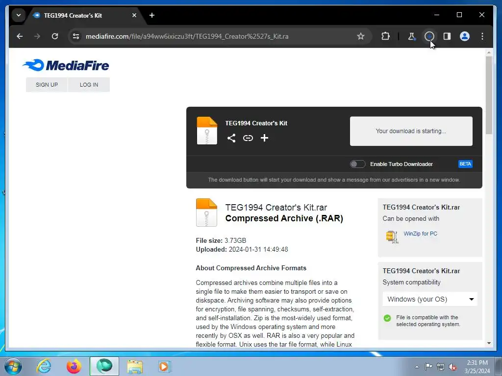
Task: Click the MediaFire logo
Action: click(x=66, y=65)
